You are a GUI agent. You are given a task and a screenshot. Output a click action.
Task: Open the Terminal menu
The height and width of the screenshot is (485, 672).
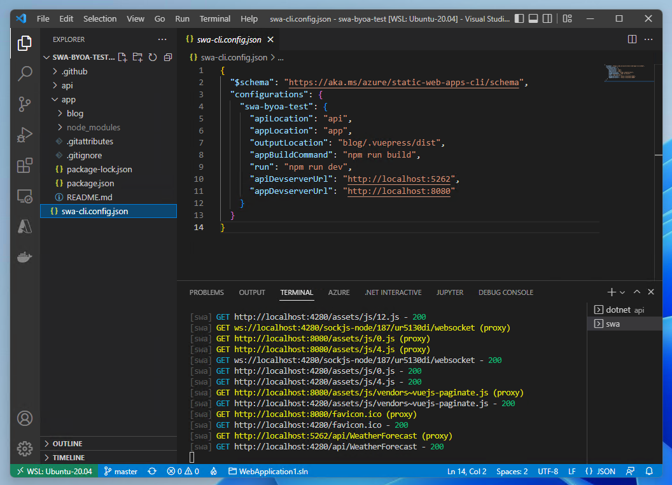(214, 19)
